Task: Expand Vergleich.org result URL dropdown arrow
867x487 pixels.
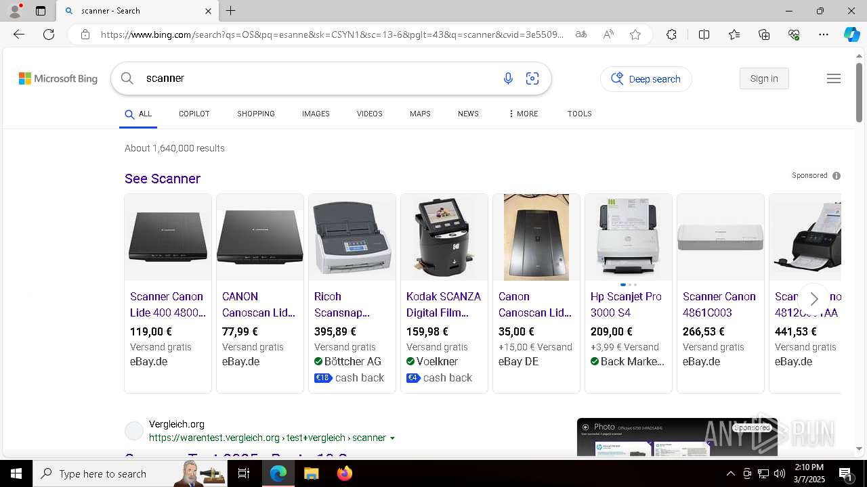Action: (x=392, y=438)
